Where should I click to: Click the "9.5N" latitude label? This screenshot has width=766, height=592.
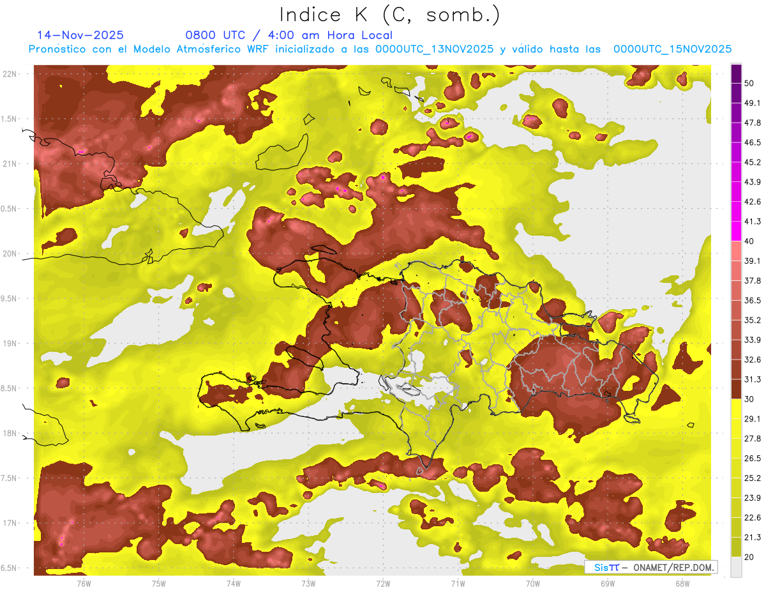pos(8,298)
